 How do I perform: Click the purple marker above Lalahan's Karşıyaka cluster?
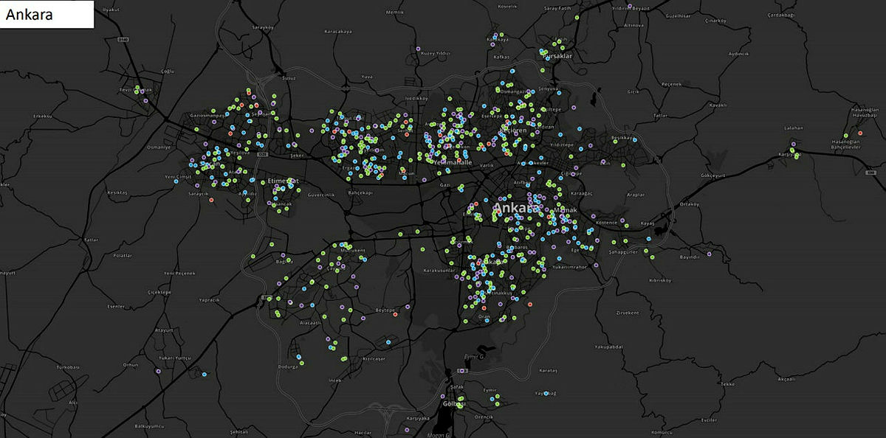[x=793, y=145]
